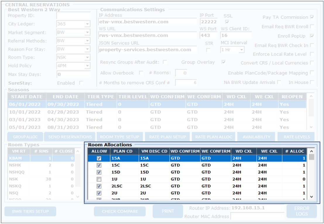
Task: Expand the Hold Policy dropdown
Action: [x=88, y=66]
